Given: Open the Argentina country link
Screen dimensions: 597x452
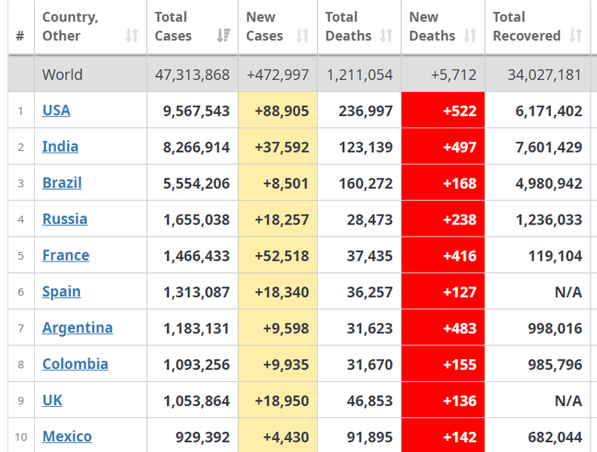Looking at the screenshot, I should [x=77, y=329].
